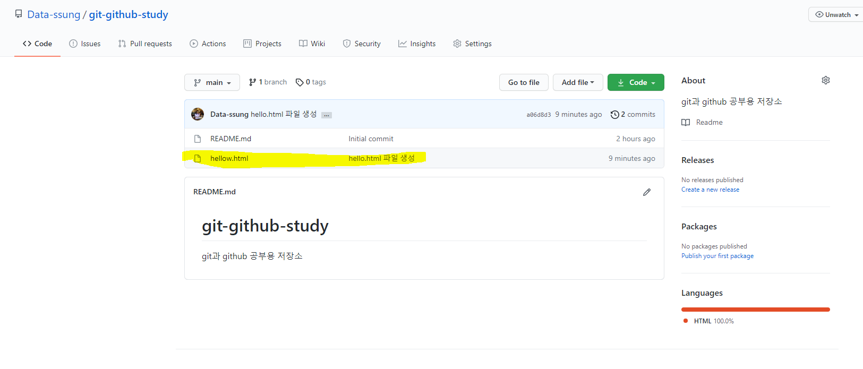This screenshot has height=369, width=863.
Task: Select the Code tab
Action: [37, 44]
